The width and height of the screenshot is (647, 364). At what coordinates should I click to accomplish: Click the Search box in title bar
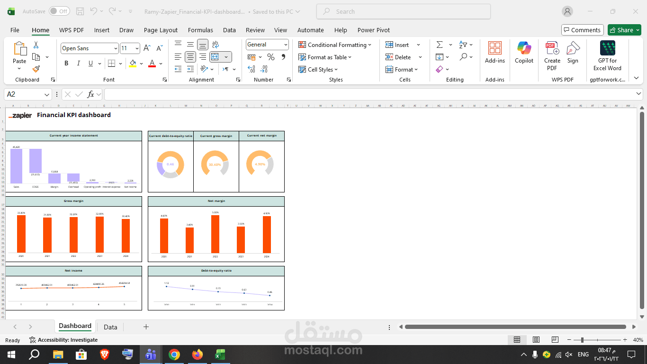tap(403, 11)
